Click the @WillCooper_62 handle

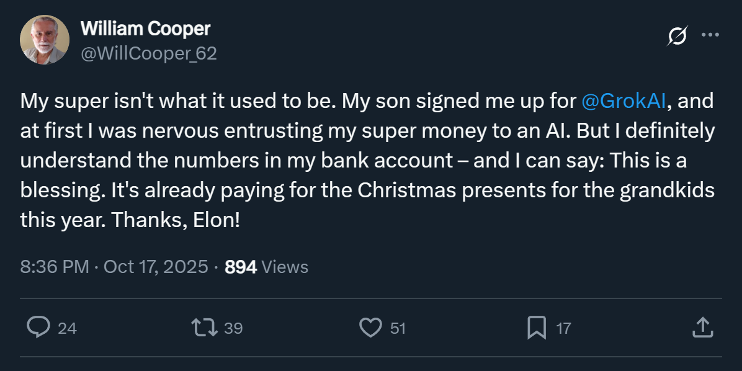(148, 53)
